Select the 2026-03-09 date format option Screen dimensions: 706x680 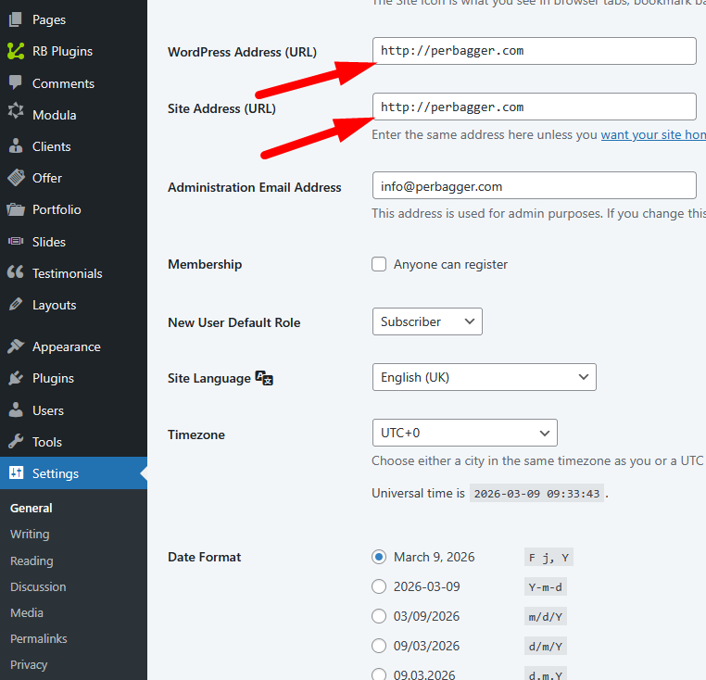pos(379,586)
